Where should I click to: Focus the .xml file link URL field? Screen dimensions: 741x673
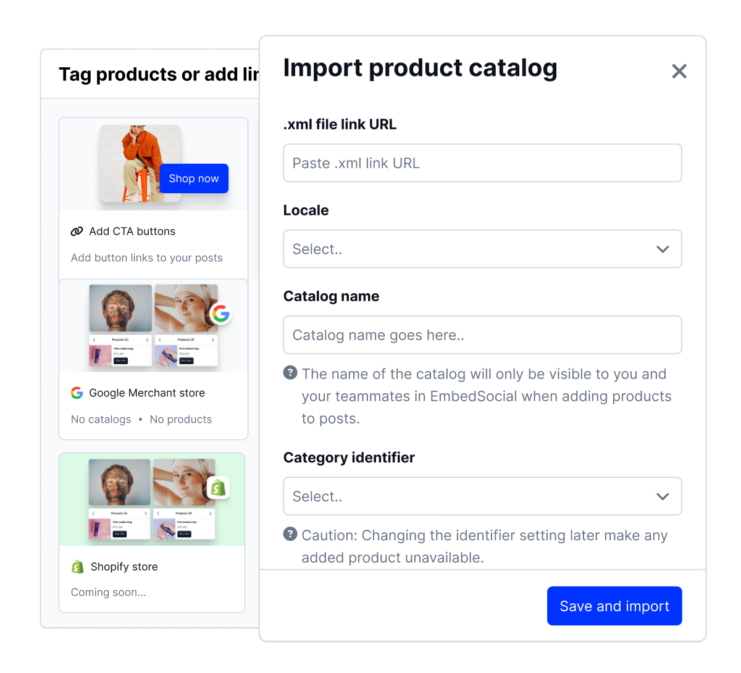coord(482,163)
